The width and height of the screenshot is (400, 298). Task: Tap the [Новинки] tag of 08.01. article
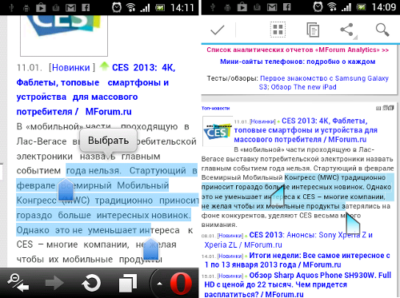230,236
